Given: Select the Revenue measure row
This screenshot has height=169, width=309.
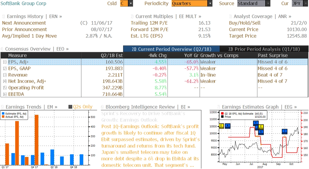Looking at the screenshot, I should (154, 75).
